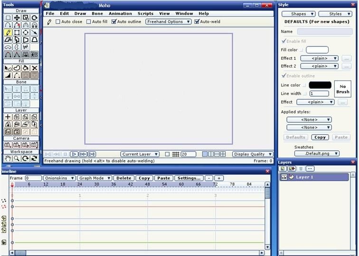This screenshot has height=256, width=359.
Task: Click the Delete Shape X tool
Action: 34,68
